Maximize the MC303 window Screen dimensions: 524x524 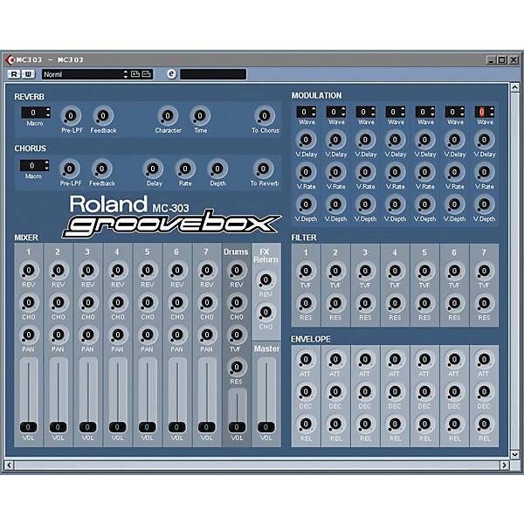[x=502, y=60]
